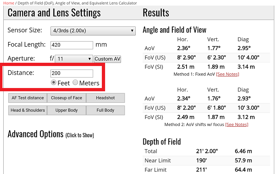Image resolution: width=277 pixels, height=174 pixels.
Task: Click the AF Test distance button
Action: 28,98
